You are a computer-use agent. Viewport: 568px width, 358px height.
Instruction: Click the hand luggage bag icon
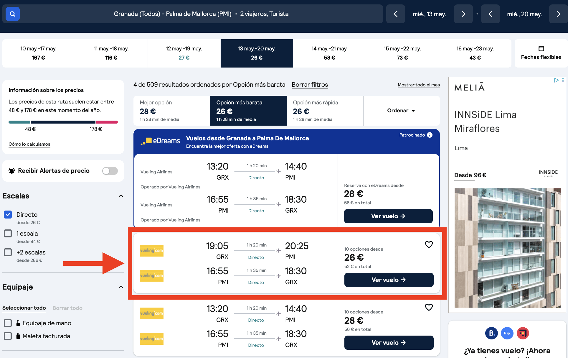pos(18,323)
